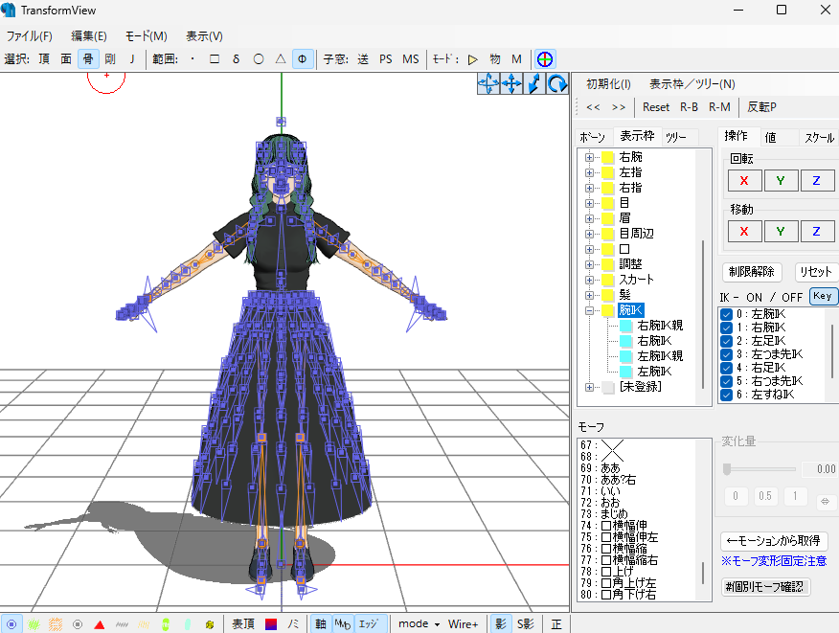Click the Reset button
The height and width of the screenshot is (633, 839).
[x=655, y=107]
